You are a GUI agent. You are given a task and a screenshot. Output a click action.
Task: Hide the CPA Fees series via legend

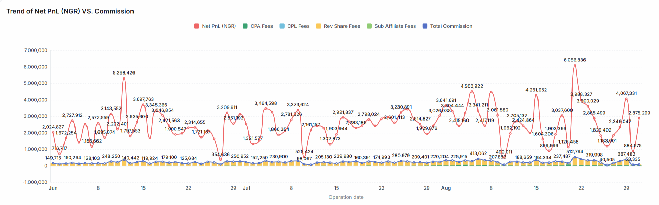tap(258, 26)
